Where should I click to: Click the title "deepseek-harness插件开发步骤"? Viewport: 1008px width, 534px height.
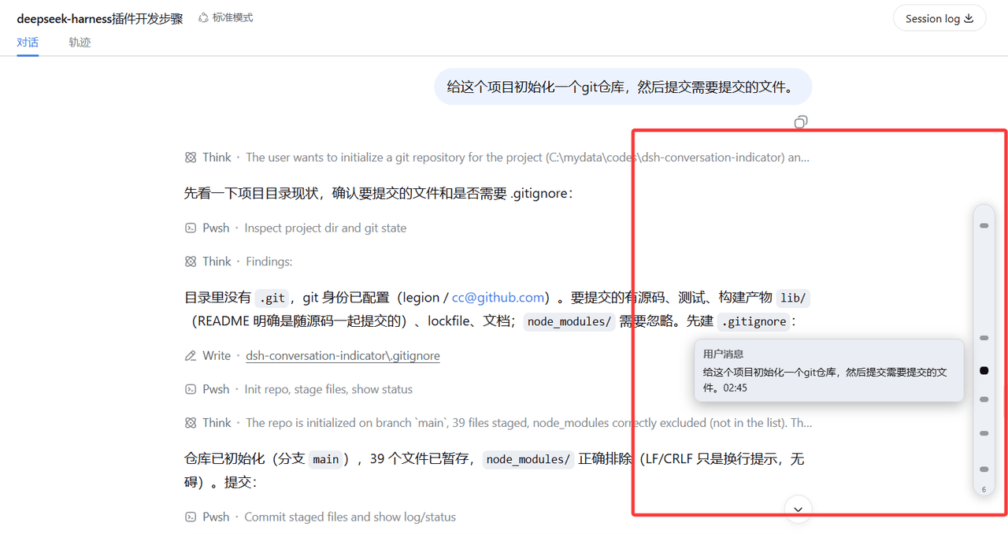[x=100, y=18]
